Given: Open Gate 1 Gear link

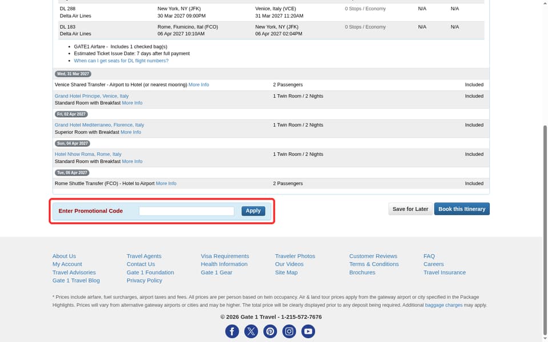Looking at the screenshot, I should pos(216,272).
